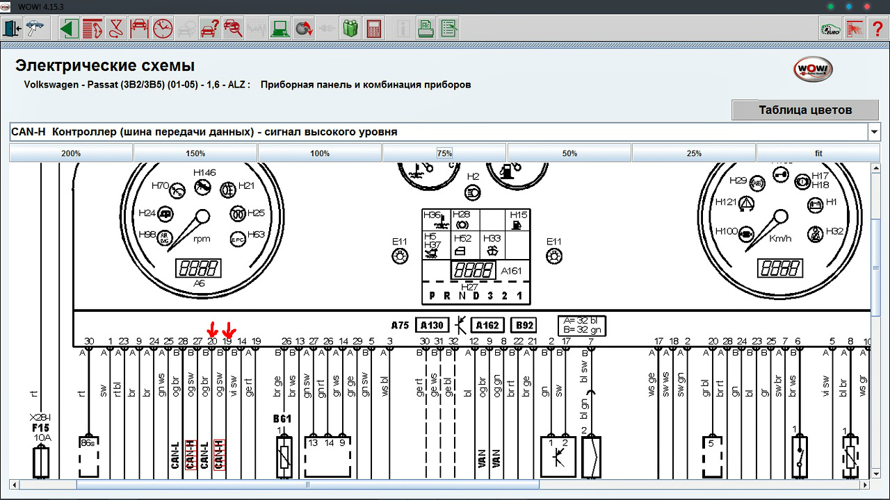Click the vertical scrollbar down arrow

point(876,474)
